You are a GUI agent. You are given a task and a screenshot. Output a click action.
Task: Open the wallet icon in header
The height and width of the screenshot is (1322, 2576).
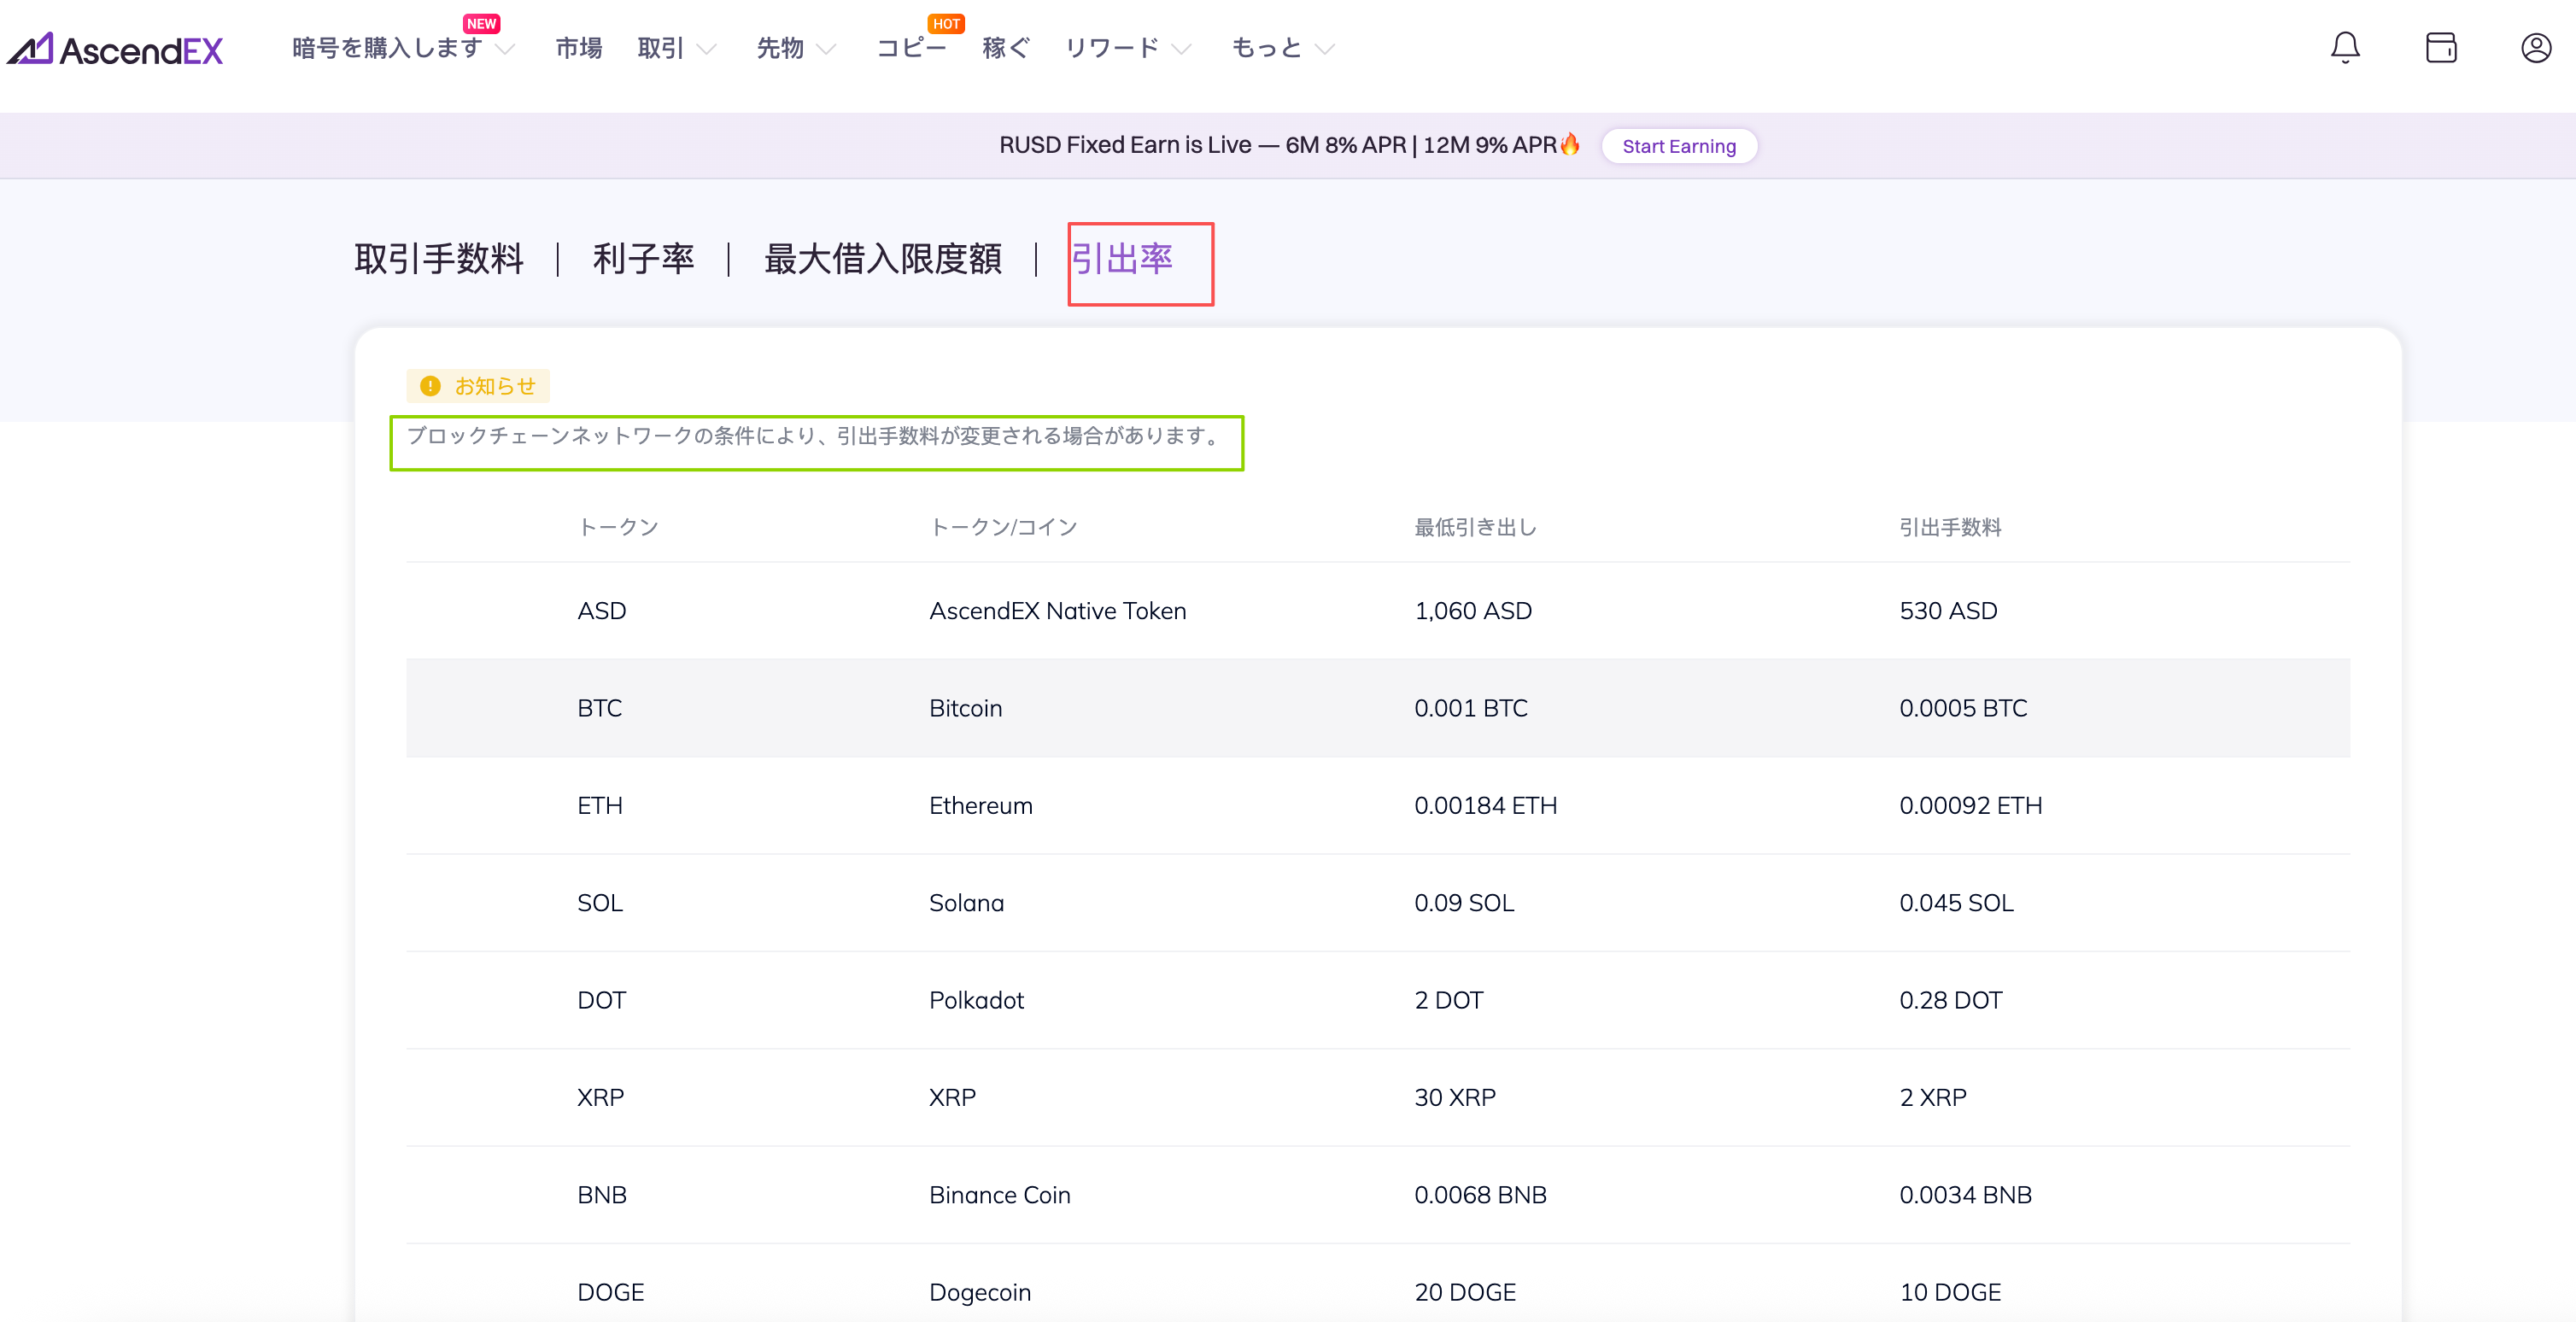(x=2440, y=48)
